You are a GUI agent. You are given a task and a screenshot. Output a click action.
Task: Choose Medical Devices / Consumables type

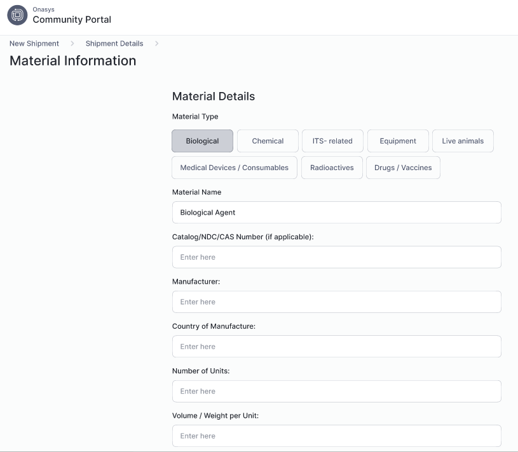tap(235, 168)
